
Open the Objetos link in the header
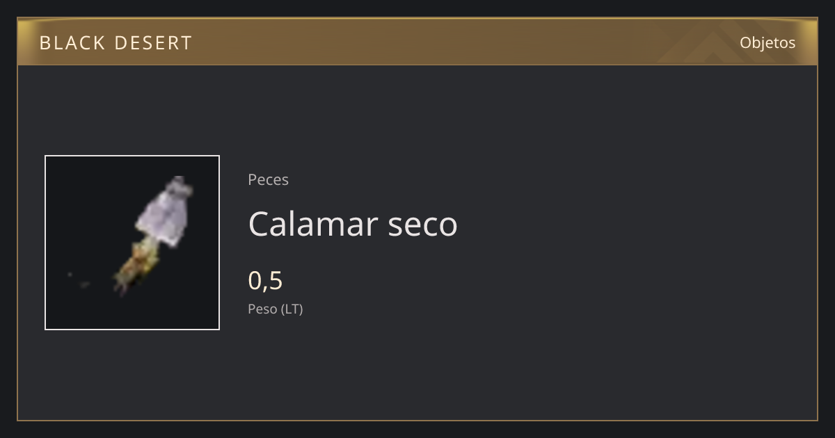[x=768, y=42]
